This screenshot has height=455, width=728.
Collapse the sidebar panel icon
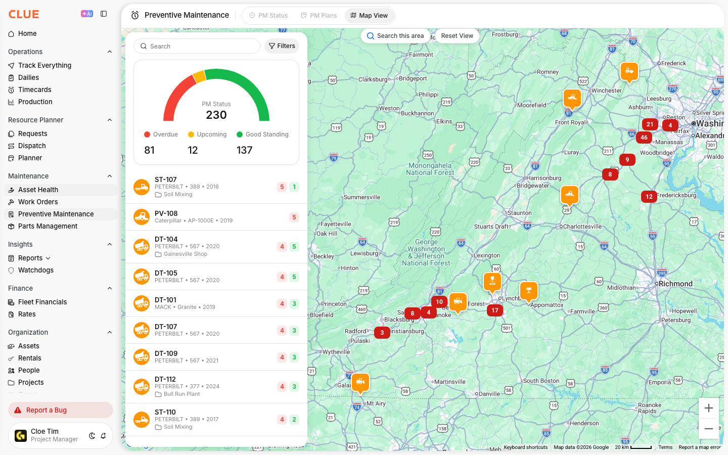pos(104,14)
